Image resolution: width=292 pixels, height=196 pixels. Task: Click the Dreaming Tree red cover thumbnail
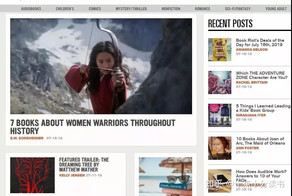[32, 175]
